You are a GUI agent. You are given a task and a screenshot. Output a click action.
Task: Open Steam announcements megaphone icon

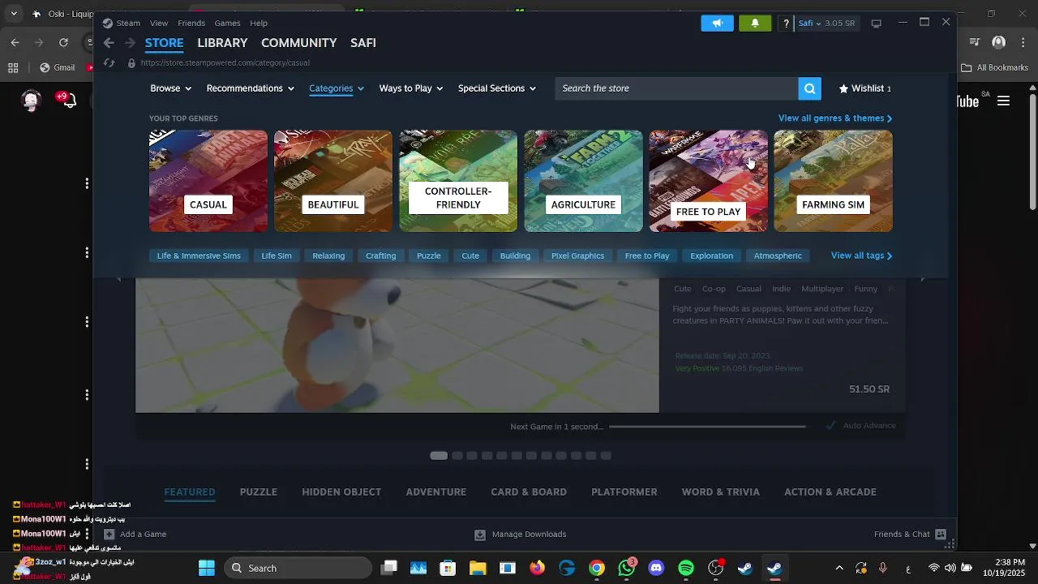pos(717,24)
